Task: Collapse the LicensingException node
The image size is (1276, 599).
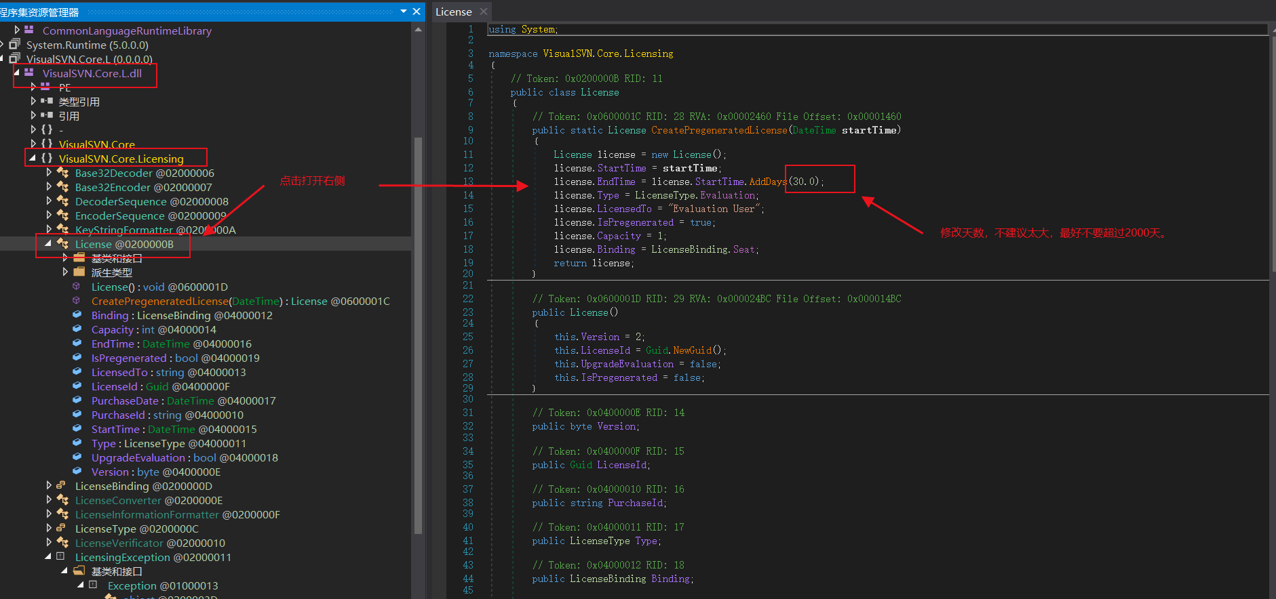Action: click(48, 556)
